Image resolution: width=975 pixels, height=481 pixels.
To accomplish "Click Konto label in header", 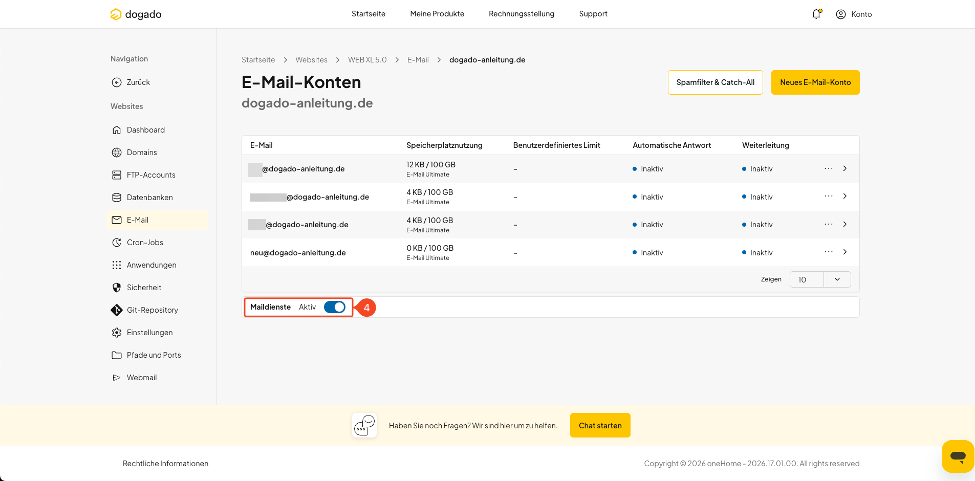I will tap(861, 14).
